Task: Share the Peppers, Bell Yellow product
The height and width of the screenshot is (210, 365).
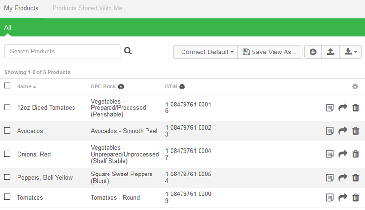Action: coord(343,177)
